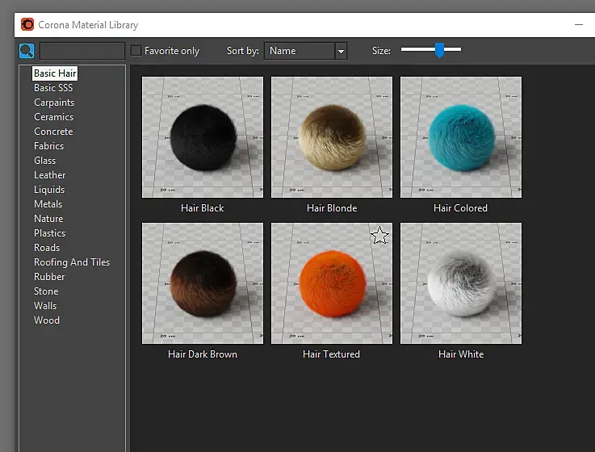This screenshot has width=595, height=452.
Task: Click into the search text field
Action: [x=82, y=51]
